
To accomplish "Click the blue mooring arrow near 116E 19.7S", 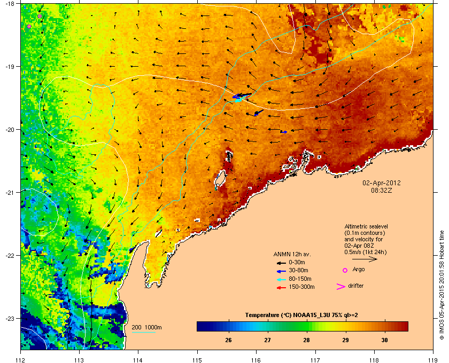I will (259, 113).
